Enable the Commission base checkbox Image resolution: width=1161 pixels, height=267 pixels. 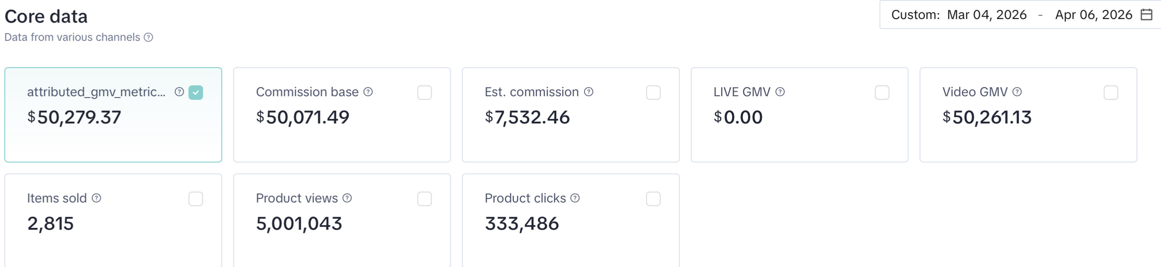424,93
